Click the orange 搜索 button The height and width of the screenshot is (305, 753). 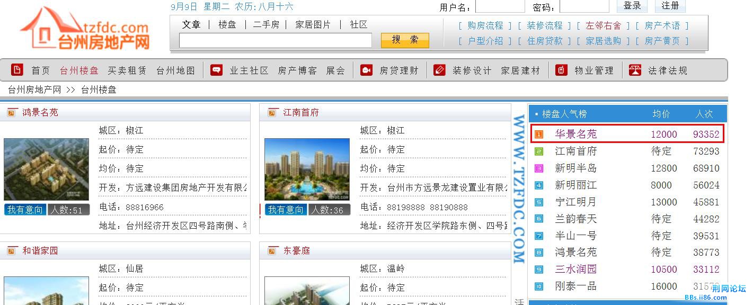click(405, 40)
